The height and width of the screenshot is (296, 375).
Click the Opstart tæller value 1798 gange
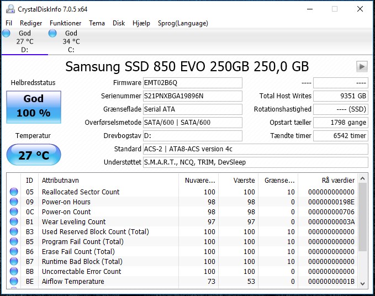(x=341, y=123)
